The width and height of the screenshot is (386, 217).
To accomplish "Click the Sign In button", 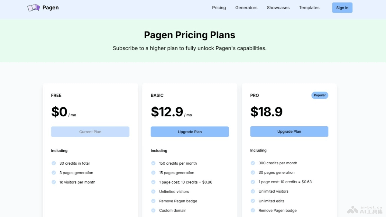I will coord(342,7).
